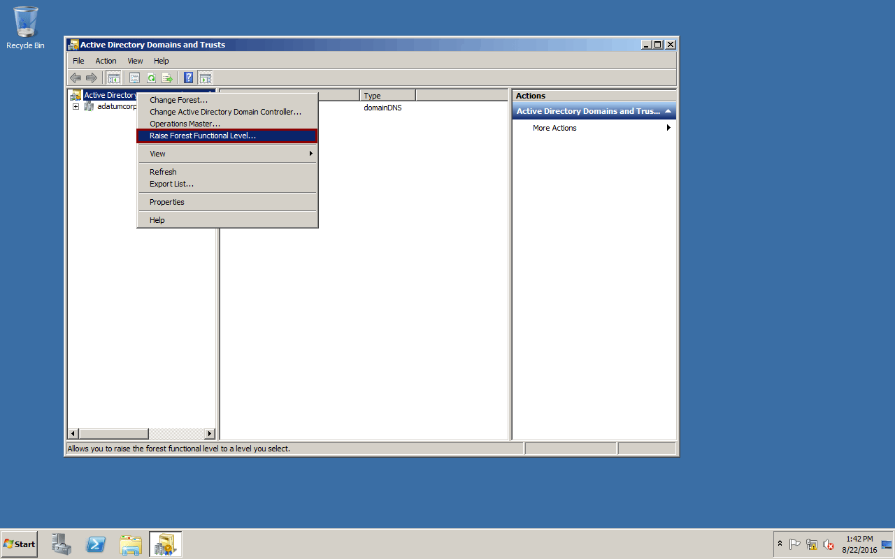Click the Active Directory root node icon
The image size is (895, 559).
[x=76, y=95]
